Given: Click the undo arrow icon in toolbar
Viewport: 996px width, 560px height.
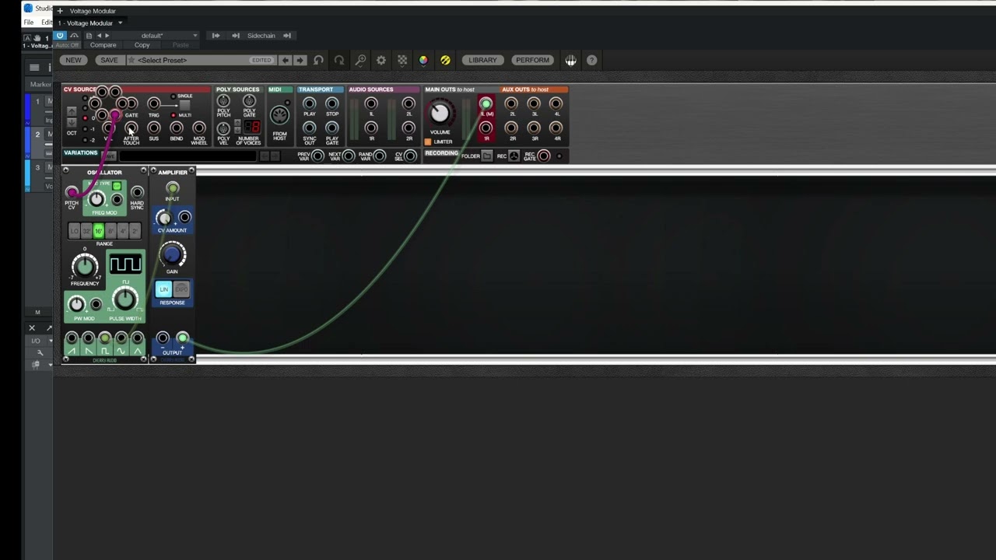Looking at the screenshot, I should tap(318, 60).
